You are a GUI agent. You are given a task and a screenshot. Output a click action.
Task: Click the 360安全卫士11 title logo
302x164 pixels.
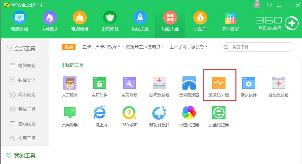click(21, 5)
